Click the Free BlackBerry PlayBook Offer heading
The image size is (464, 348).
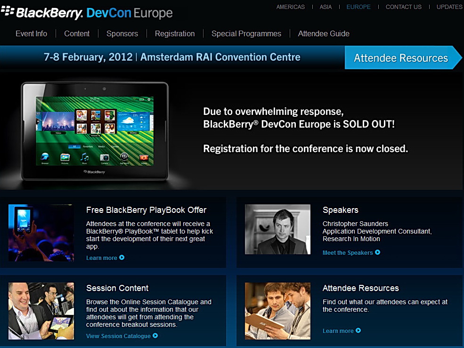pyautogui.click(x=146, y=210)
